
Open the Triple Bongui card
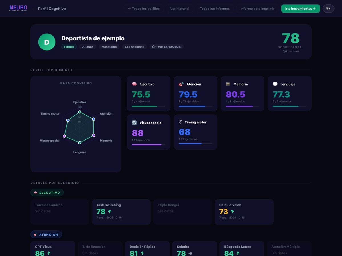pos(183,212)
